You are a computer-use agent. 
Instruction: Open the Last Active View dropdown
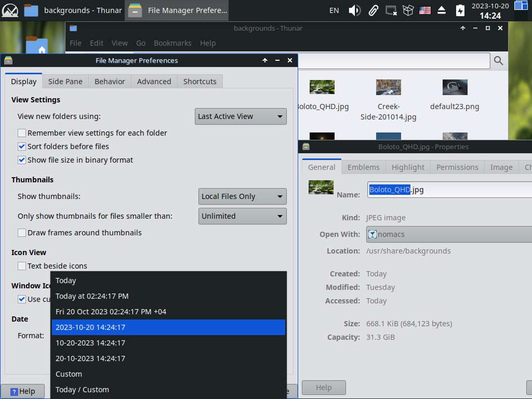coord(241,116)
